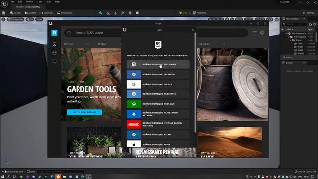Toggle viewport maximize icon at top-right corner
The image size is (318, 179).
click(276, 19)
